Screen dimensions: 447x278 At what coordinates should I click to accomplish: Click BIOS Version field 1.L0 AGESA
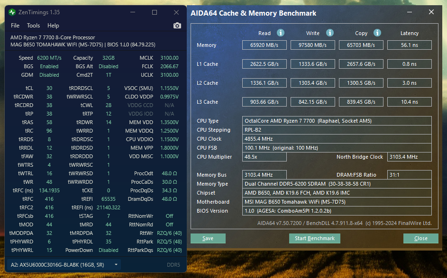337,211
